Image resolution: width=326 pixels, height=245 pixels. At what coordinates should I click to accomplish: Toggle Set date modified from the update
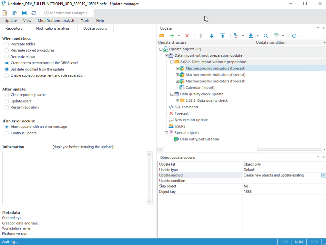[7, 69]
